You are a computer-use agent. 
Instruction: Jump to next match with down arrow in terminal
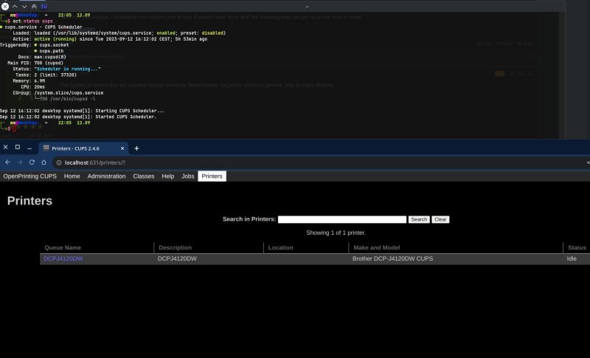(x=24, y=7)
